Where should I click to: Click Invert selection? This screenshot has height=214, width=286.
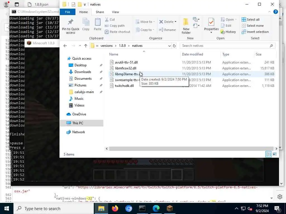tap(255, 32)
